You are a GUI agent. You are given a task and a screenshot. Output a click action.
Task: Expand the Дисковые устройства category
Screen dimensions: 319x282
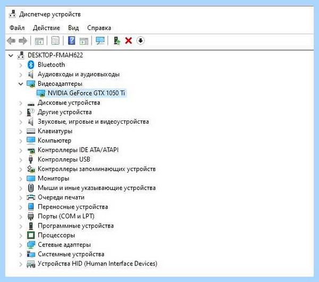[21, 103]
